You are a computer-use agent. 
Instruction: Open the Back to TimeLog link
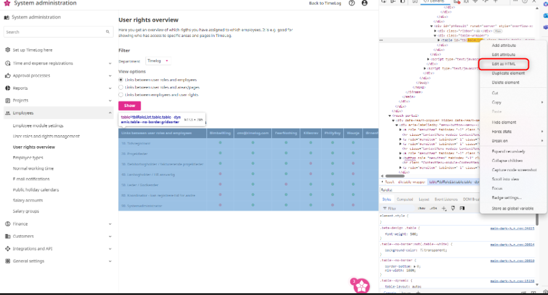(324, 3)
